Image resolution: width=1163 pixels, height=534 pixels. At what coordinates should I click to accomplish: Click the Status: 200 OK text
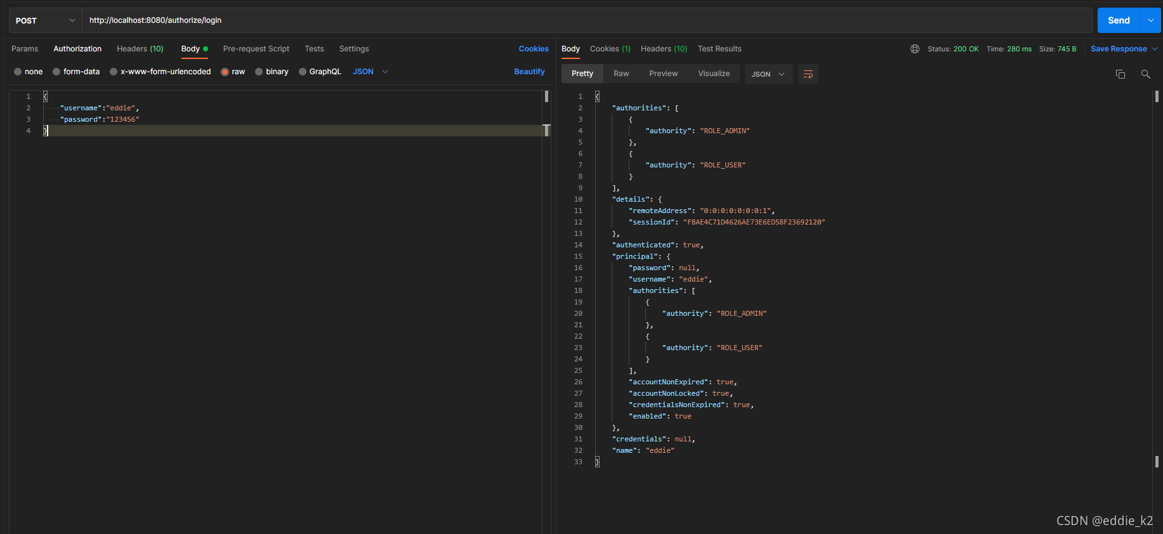pyautogui.click(x=953, y=49)
